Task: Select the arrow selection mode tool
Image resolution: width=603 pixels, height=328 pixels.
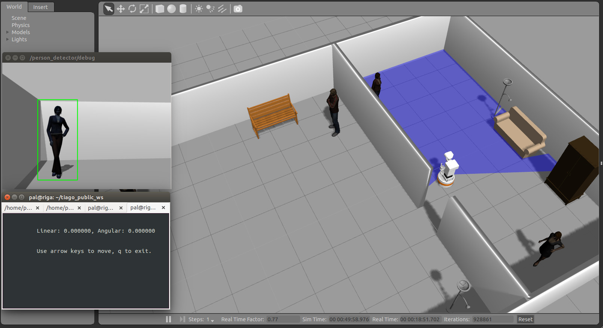Action: pos(109,9)
